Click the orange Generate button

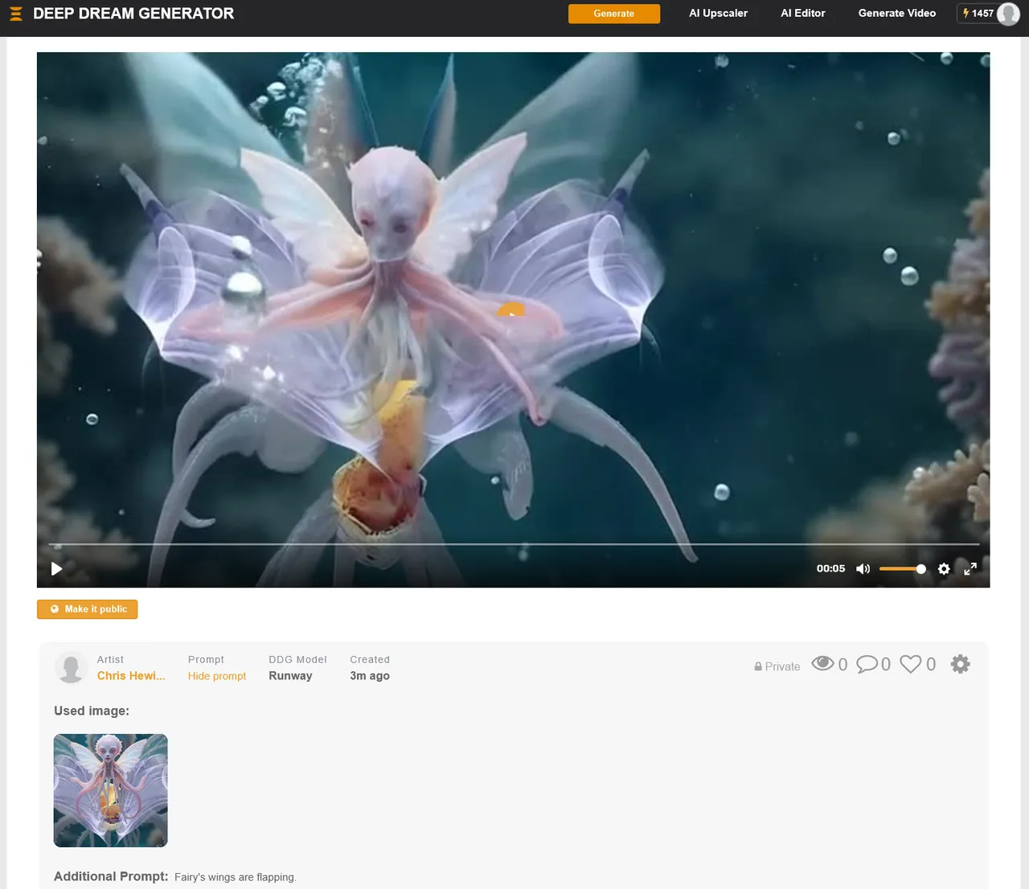click(x=614, y=14)
